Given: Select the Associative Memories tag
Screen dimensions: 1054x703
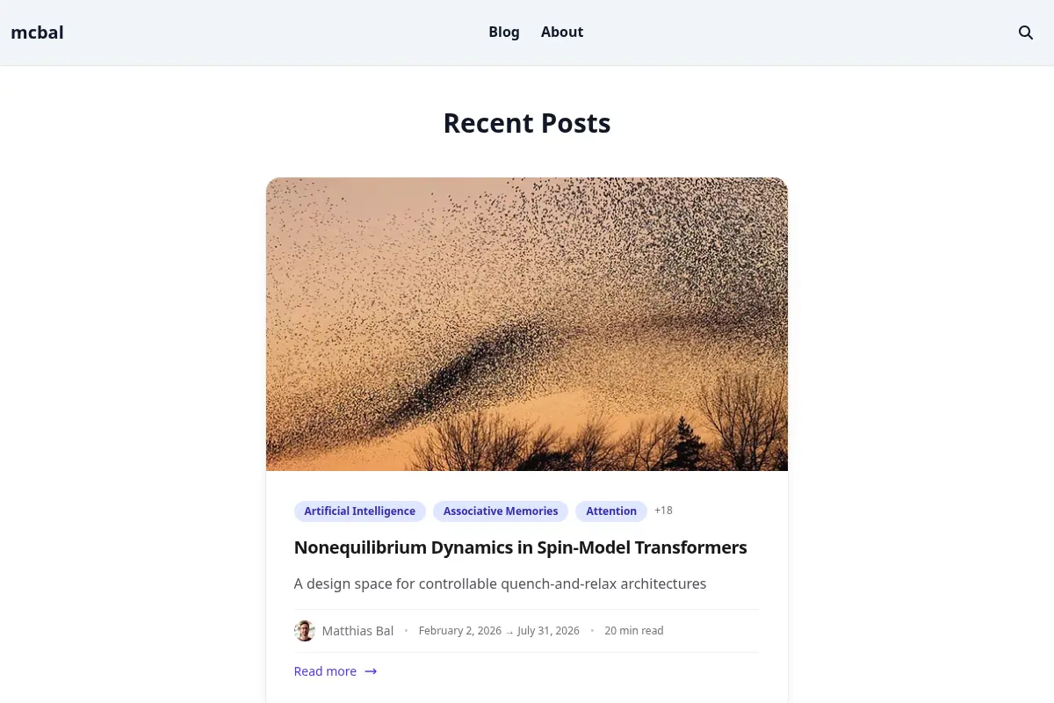Looking at the screenshot, I should point(501,511).
